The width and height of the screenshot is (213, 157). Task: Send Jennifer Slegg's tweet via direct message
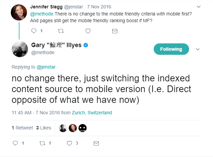click(115, 31)
